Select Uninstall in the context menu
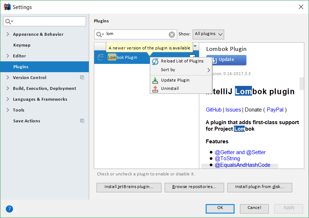This screenshot has height=218, width=309. coord(181,88)
